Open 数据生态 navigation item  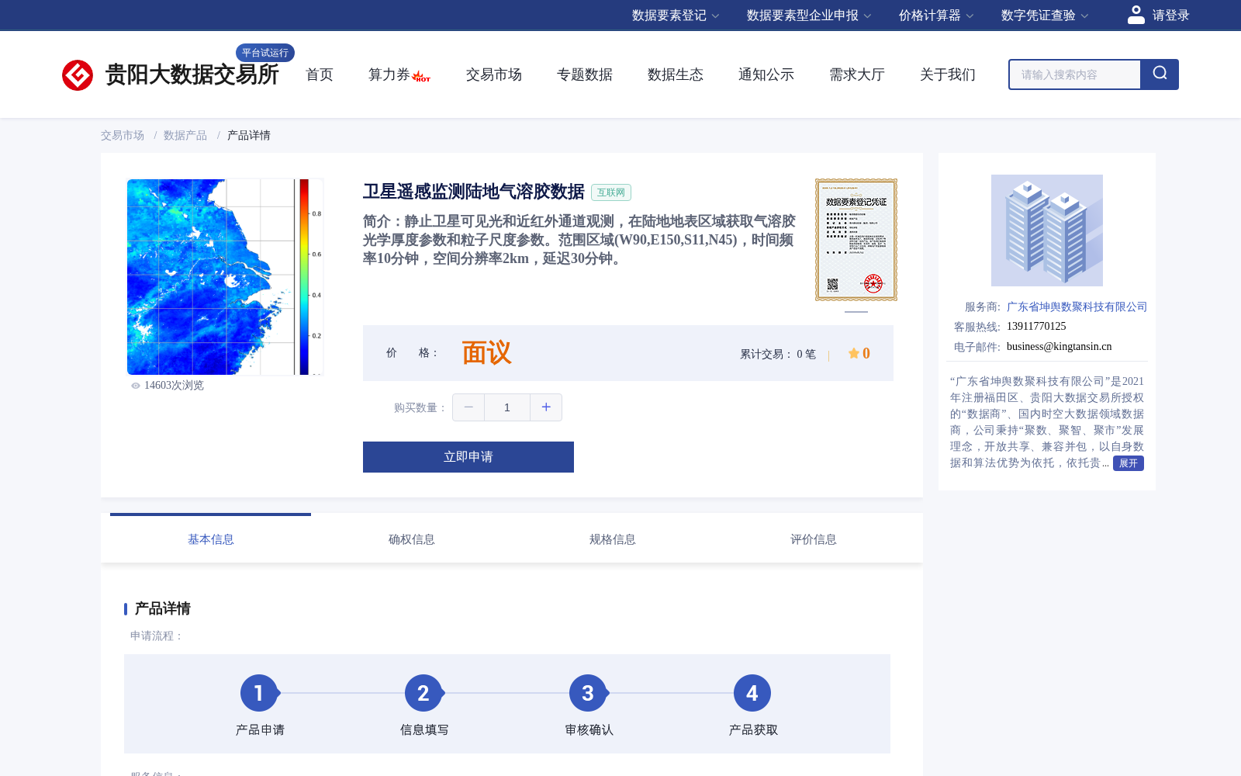676,74
